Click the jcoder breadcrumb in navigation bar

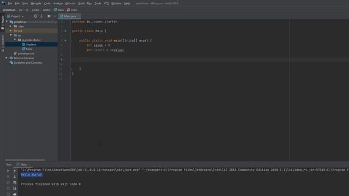[35, 10]
